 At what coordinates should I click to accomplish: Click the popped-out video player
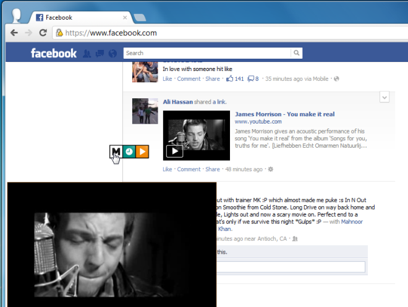112,245
